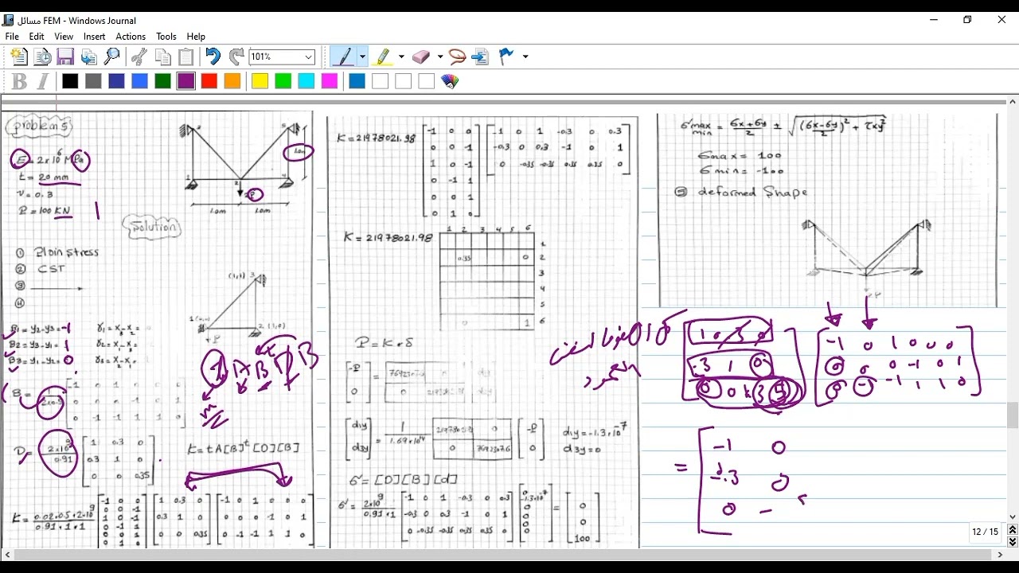
Task: Restore down the Windows Journal window
Action: (x=967, y=20)
